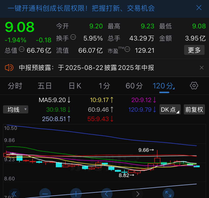The height and width of the screenshot is (198, 209).
Task: Switch to the 五日 chart tab
Action: pyautogui.click(x=44, y=86)
